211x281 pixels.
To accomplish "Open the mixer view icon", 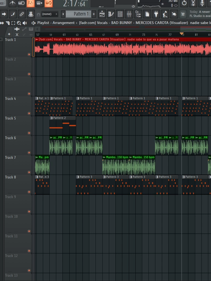I will click(129, 14).
